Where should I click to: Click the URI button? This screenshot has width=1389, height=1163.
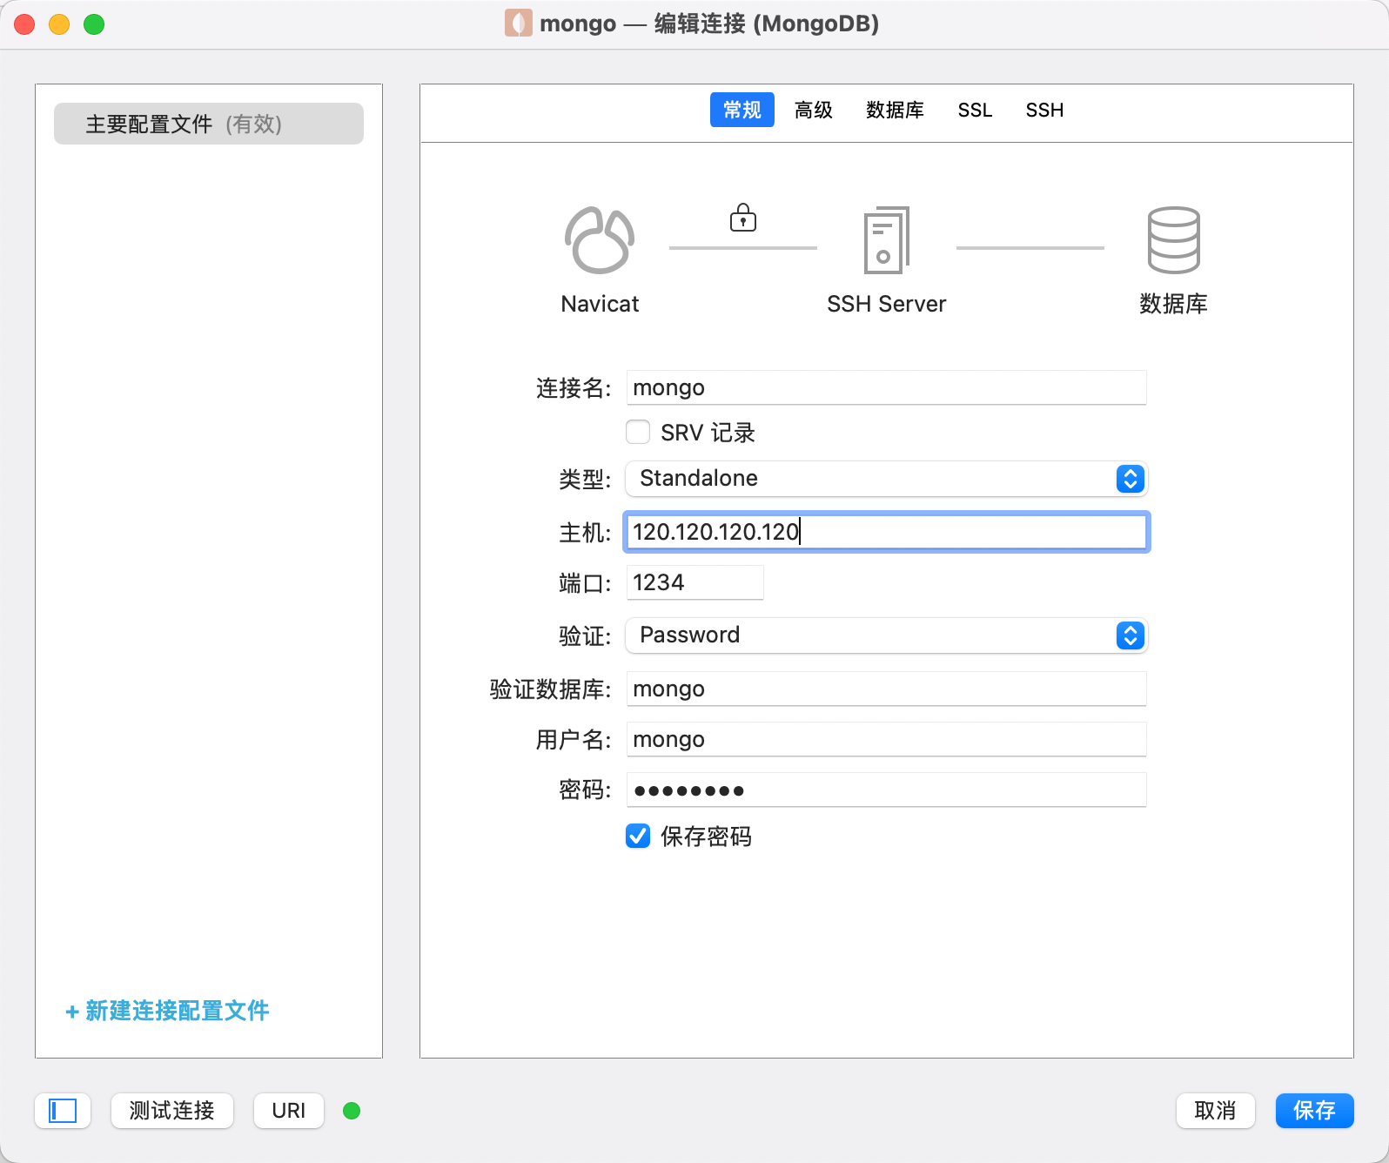click(x=289, y=1111)
